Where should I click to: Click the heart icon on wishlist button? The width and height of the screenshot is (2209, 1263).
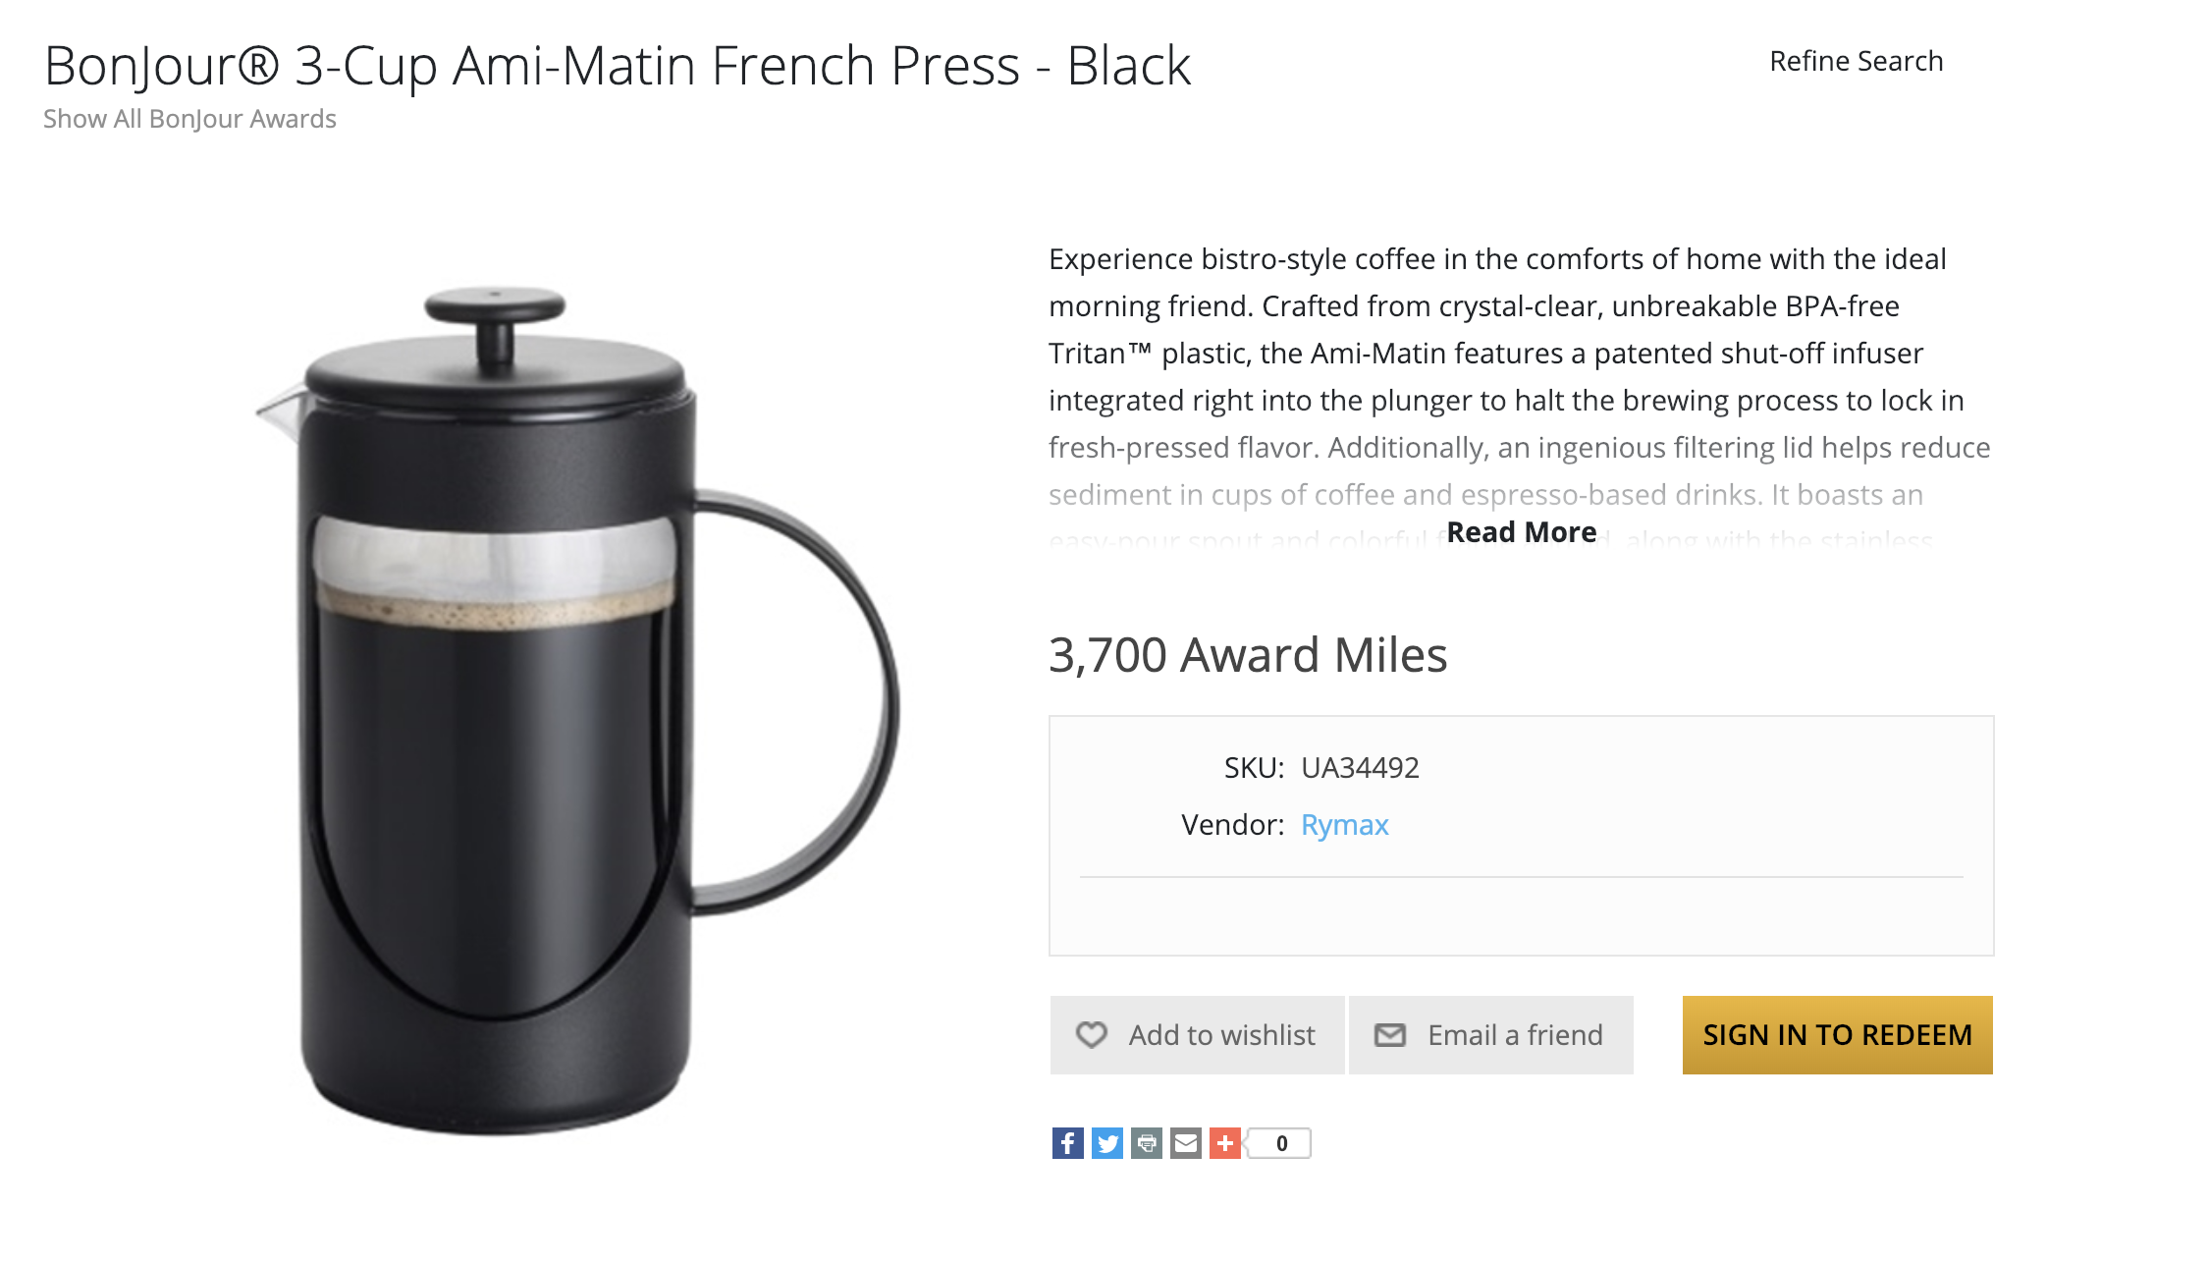coord(1091,1034)
